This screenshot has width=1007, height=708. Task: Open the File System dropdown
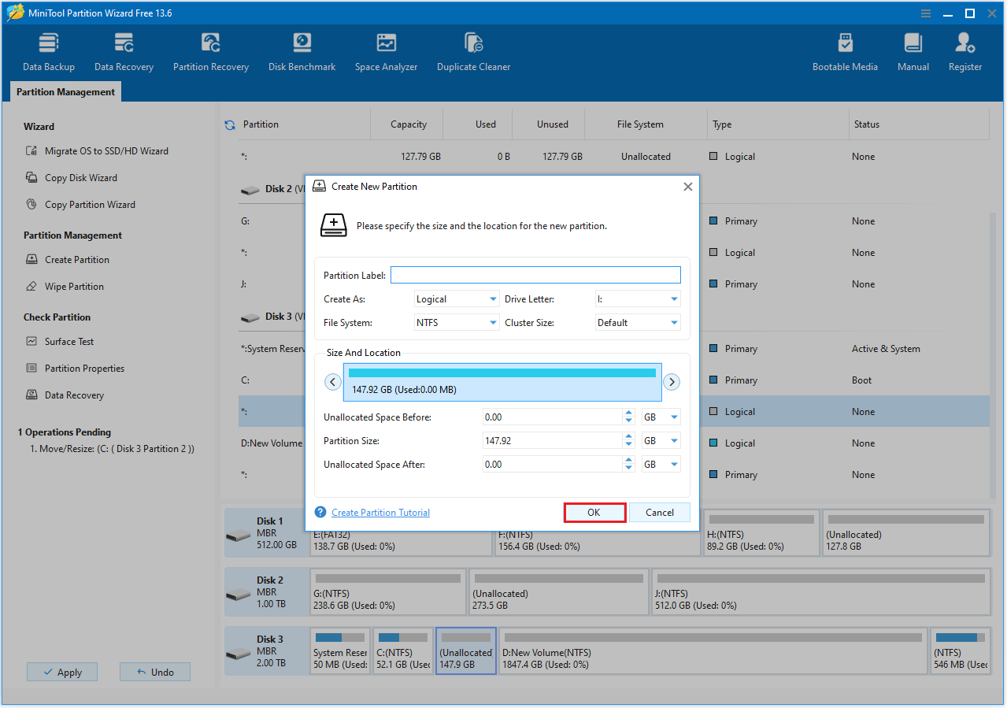[x=457, y=323]
